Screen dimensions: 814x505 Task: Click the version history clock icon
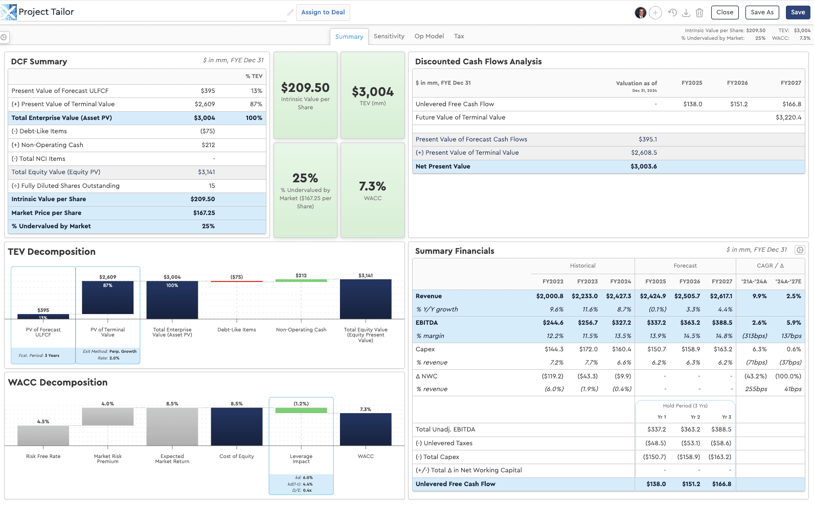pos(672,13)
